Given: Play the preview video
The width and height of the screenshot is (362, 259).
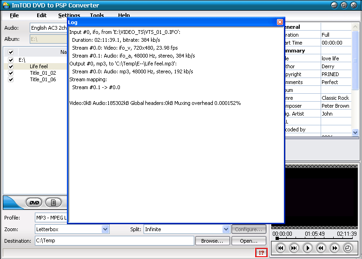Looking at the screenshot, I should click(308, 248).
